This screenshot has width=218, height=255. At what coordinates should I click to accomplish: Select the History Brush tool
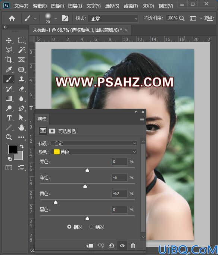(9, 89)
